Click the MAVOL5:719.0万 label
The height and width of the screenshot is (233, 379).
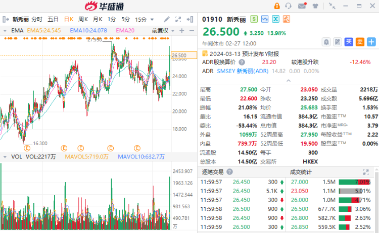click(x=86, y=157)
